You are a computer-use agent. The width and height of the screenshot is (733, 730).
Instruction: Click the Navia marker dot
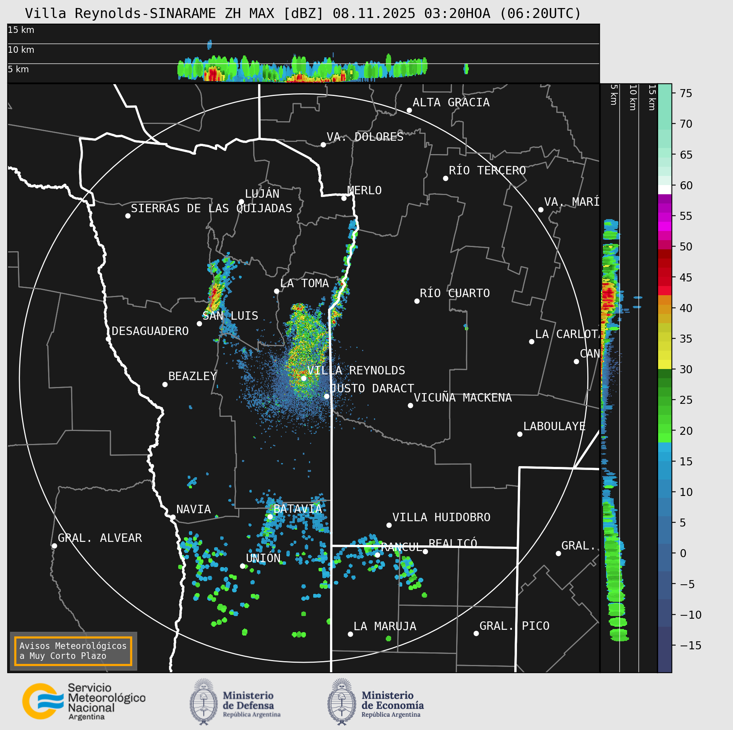click(x=173, y=517)
